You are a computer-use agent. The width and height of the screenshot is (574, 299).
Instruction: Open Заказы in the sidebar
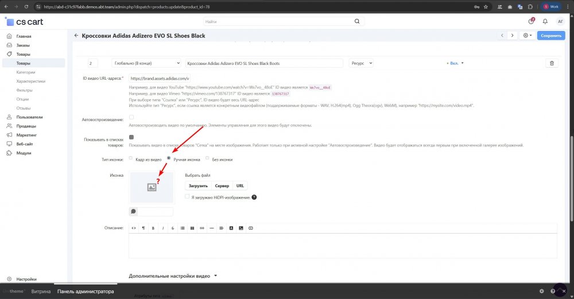(x=24, y=45)
